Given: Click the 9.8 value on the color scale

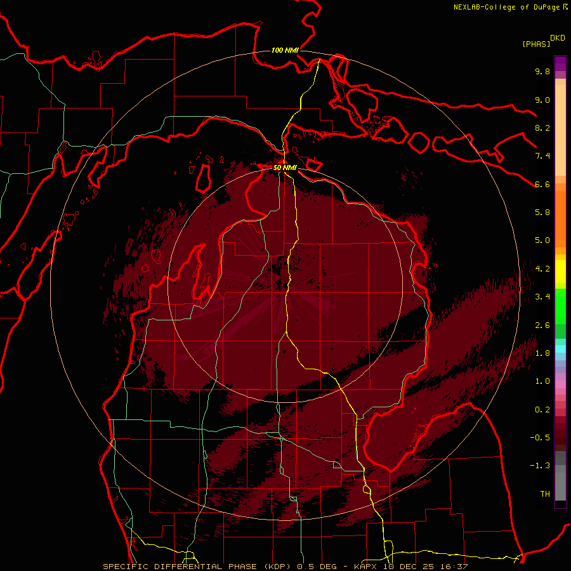Looking at the screenshot, I should [542, 71].
